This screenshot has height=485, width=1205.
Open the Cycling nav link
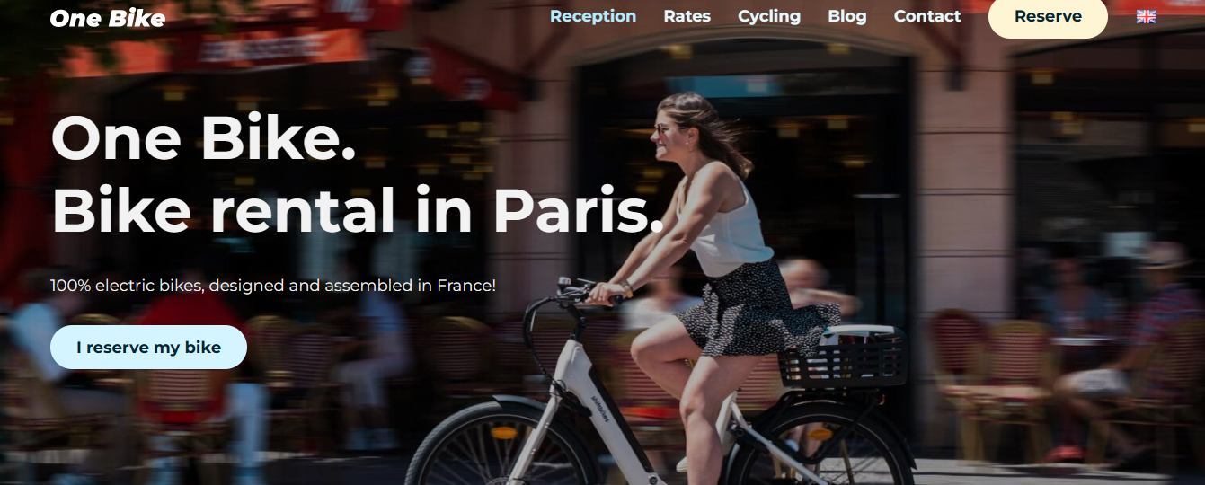click(769, 16)
